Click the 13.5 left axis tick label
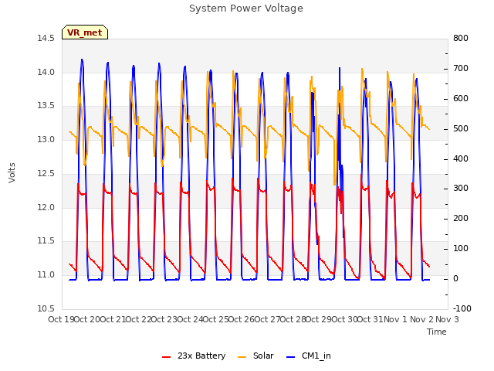 [46, 106]
